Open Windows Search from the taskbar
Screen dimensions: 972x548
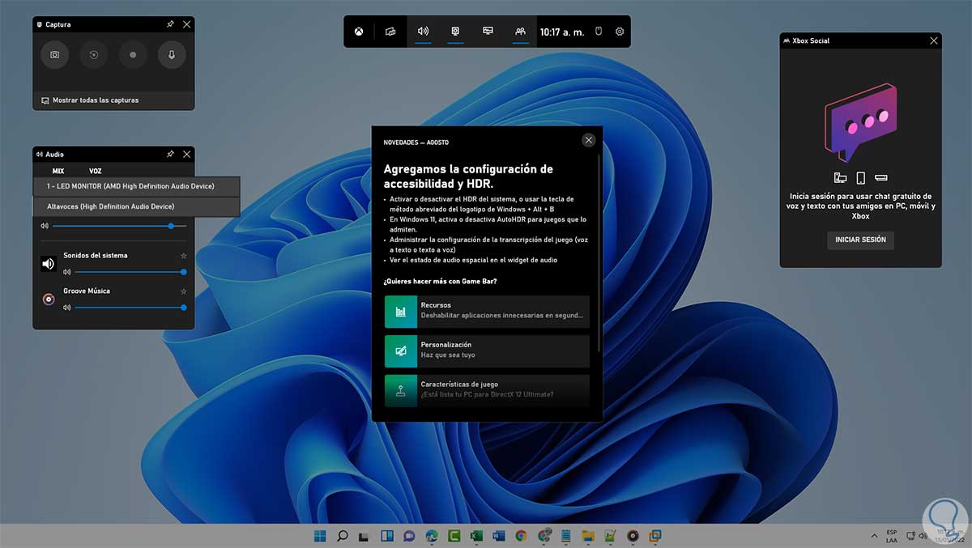point(343,536)
